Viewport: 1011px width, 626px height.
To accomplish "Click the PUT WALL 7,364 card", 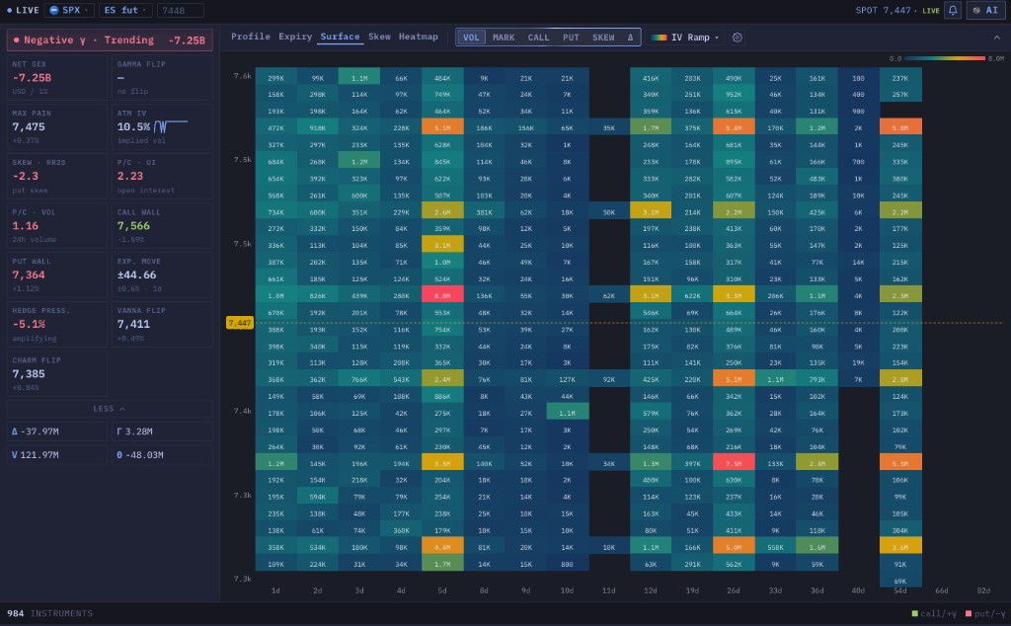I will [57, 274].
